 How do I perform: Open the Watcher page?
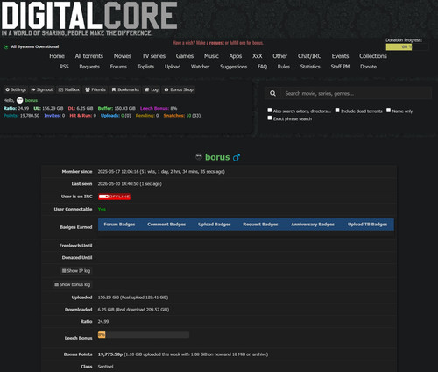[x=200, y=67]
